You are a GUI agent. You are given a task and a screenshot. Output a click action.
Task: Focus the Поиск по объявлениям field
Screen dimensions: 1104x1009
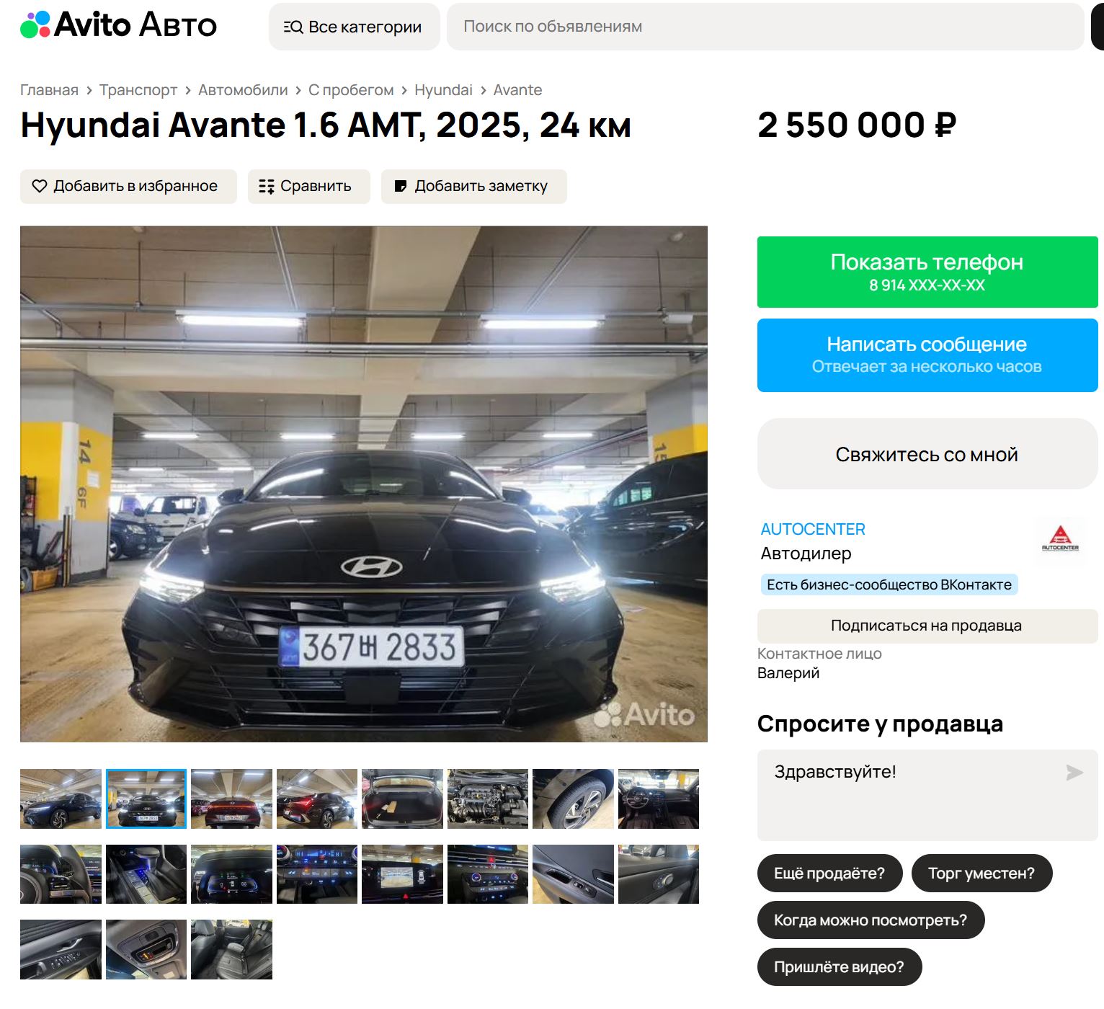pyautogui.click(x=765, y=27)
